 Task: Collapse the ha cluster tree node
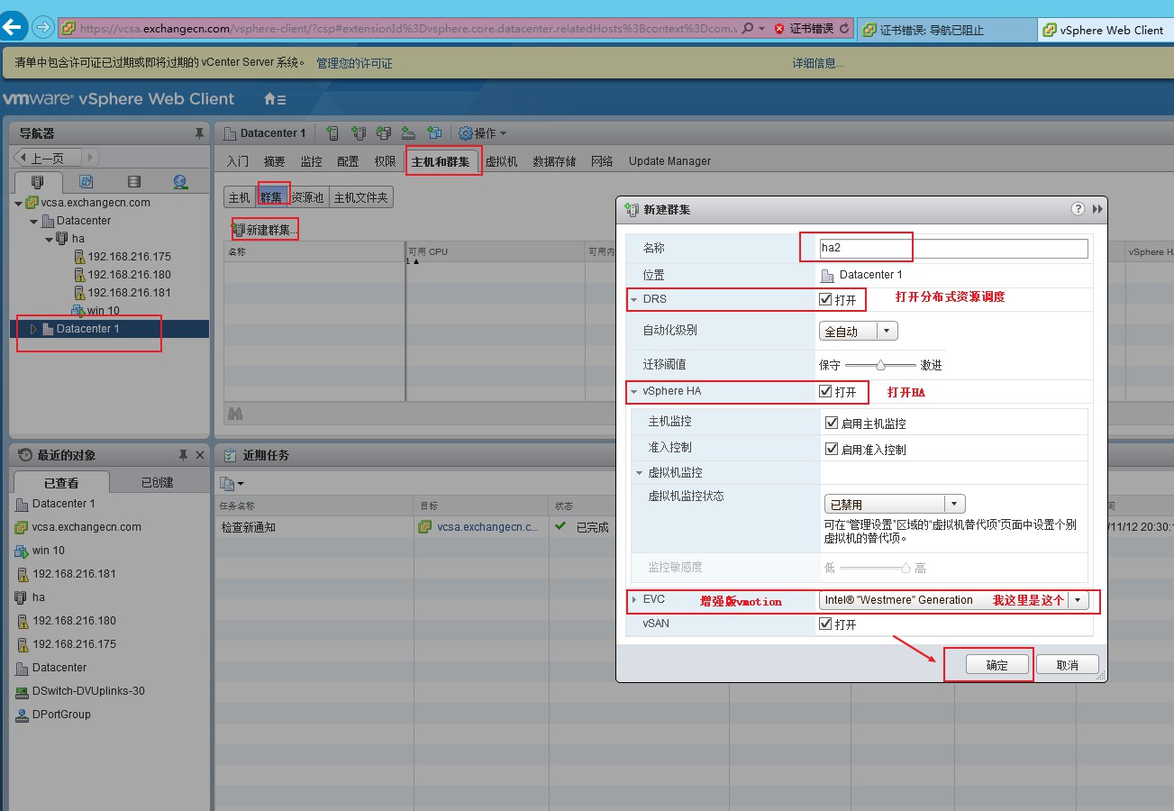click(x=49, y=239)
